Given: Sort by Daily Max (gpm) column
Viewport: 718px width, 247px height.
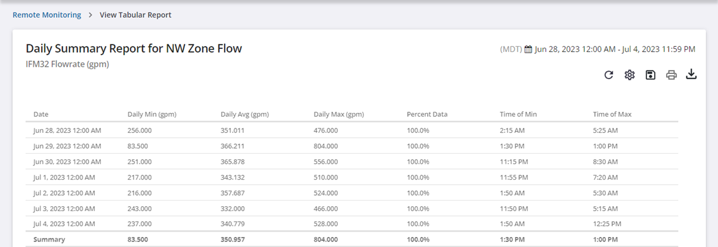Looking at the screenshot, I should point(339,114).
